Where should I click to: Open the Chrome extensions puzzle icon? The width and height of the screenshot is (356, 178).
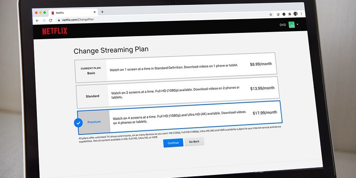click(289, 14)
